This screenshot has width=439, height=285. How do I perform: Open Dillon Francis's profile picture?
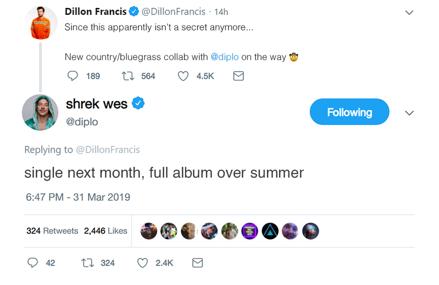pyautogui.click(x=41, y=23)
